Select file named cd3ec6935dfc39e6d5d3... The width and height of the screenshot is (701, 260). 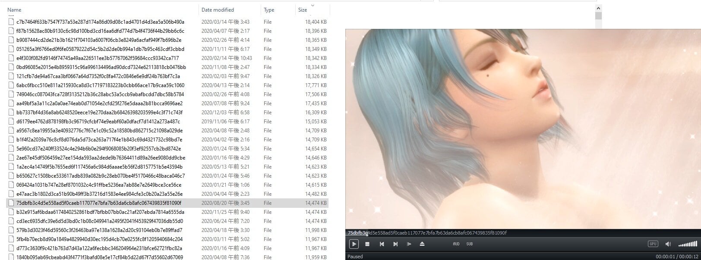[100, 221]
